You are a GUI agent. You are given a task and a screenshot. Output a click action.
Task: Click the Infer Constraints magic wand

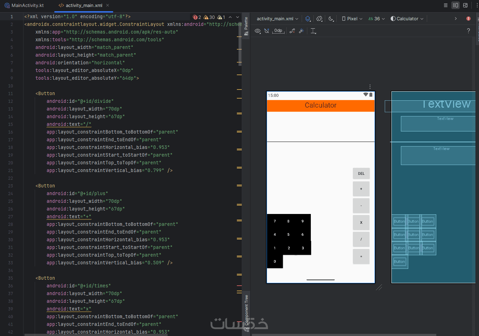click(301, 31)
